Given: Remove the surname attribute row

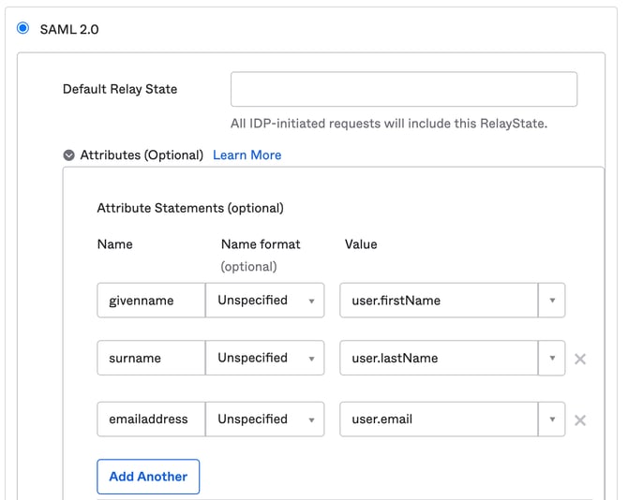Looking at the screenshot, I should coord(580,359).
